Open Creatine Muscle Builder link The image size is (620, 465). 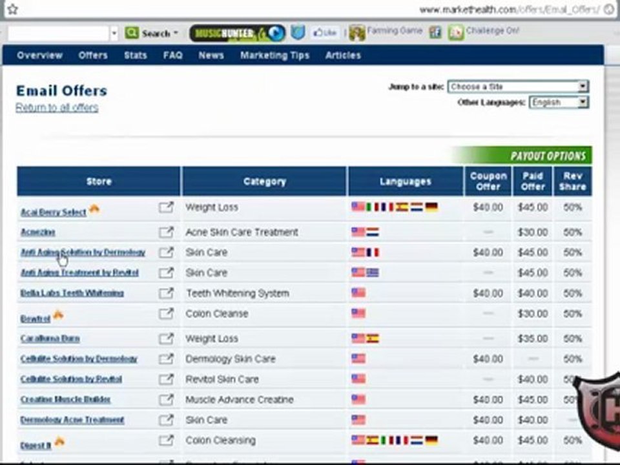66,399
